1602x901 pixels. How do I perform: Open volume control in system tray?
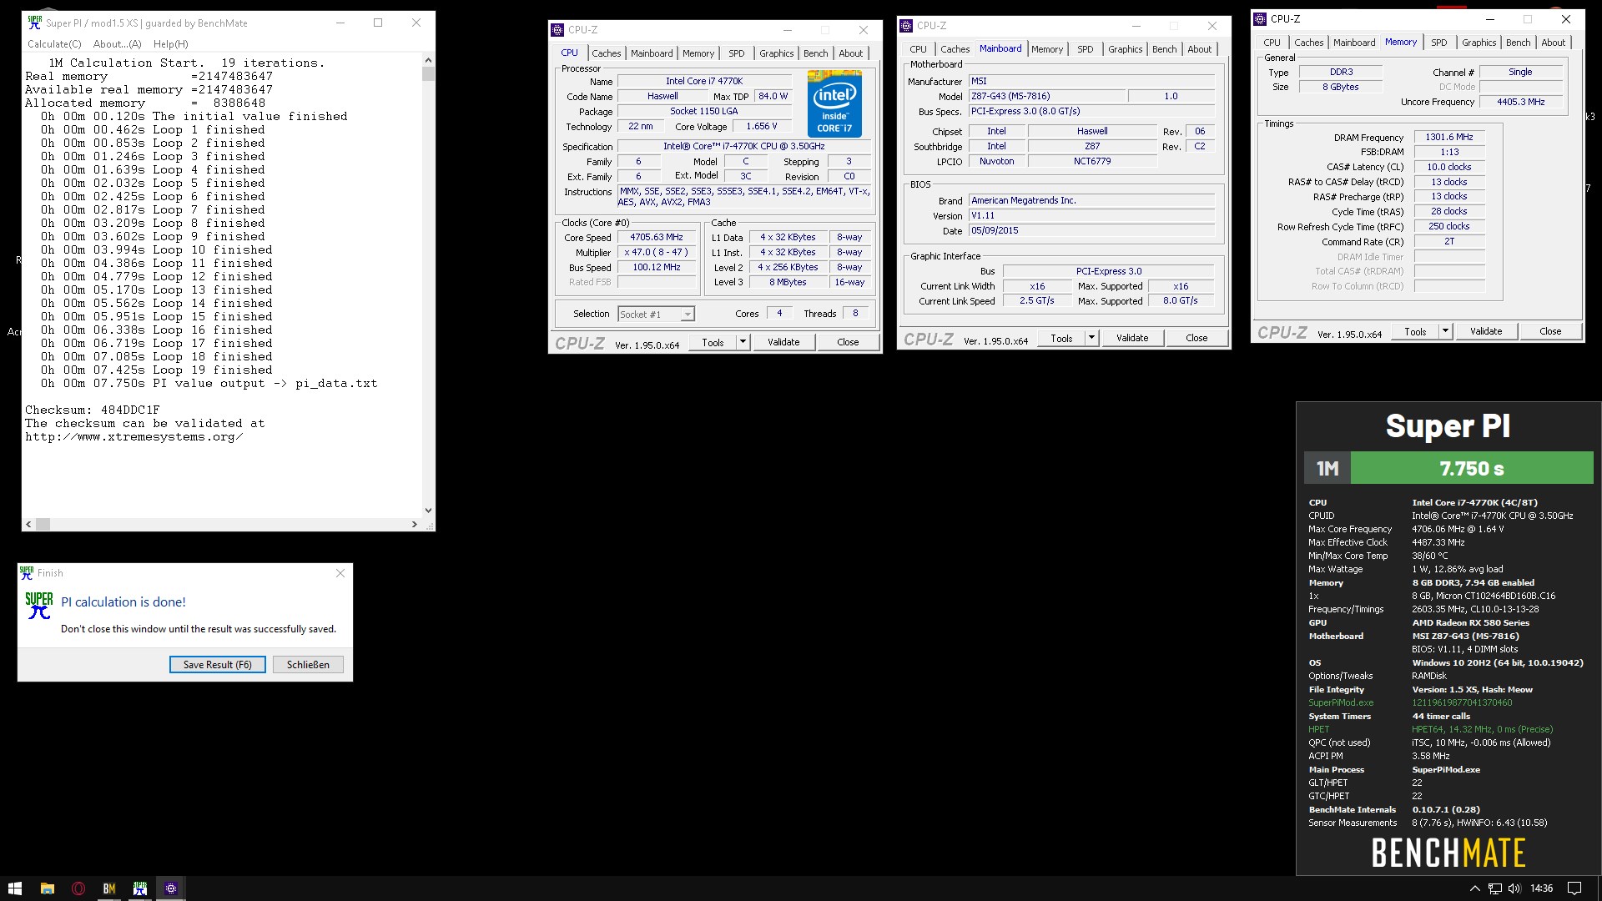pyautogui.click(x=1515, y=888)
